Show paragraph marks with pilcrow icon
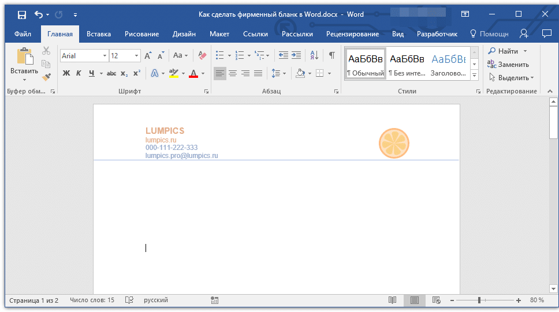Screen dimensions: 559x312 click(x=331, y=56)
